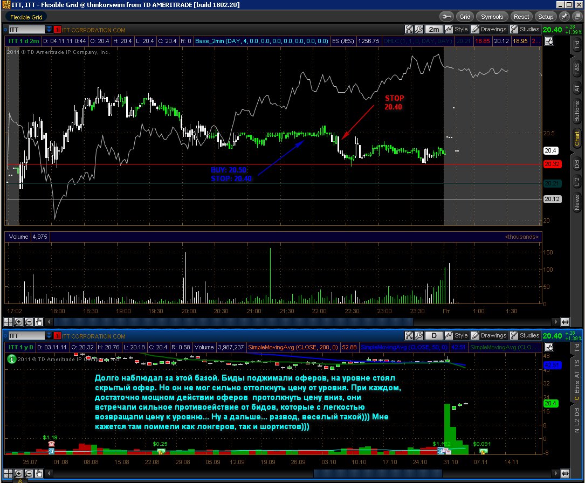Click right scroll arrow of upper chart scrollbar

click(556, 322)
